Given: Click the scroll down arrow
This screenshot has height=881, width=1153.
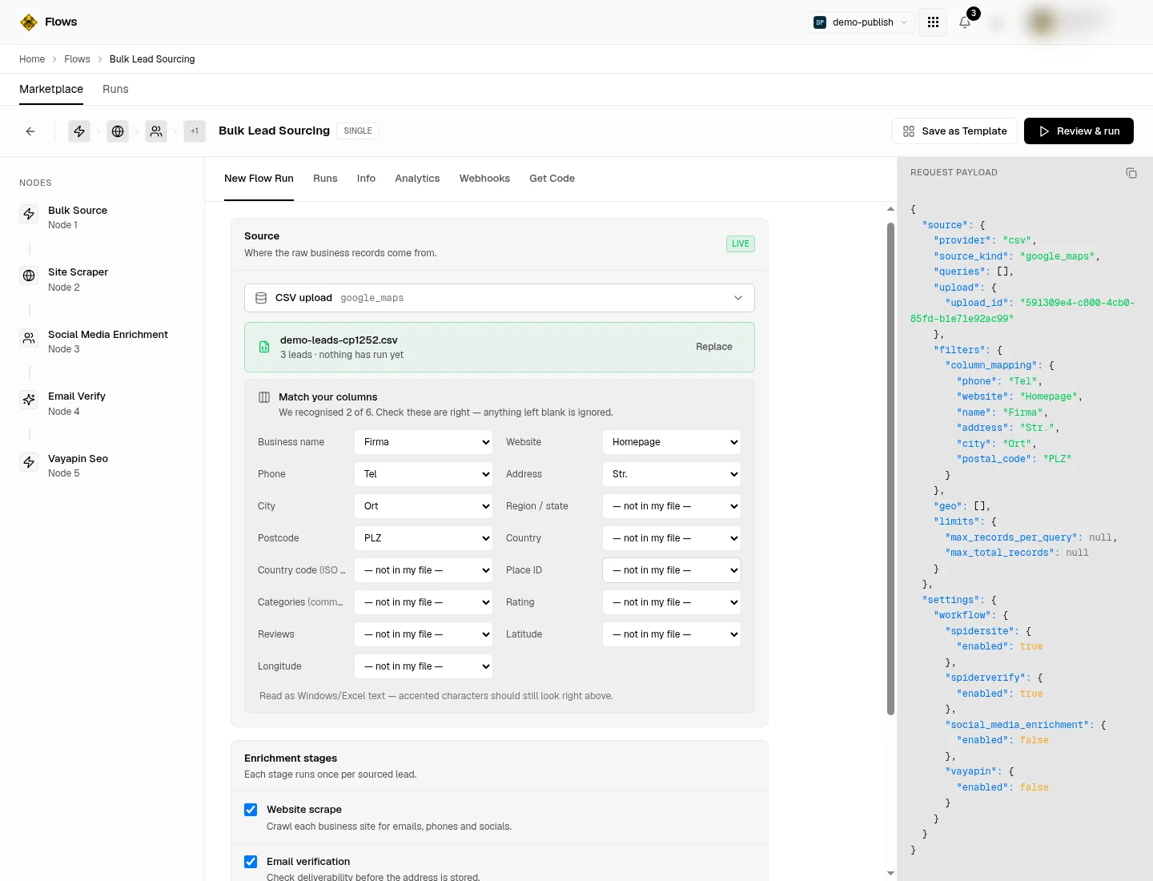Looking at the screenshot, I should (890, 873).
